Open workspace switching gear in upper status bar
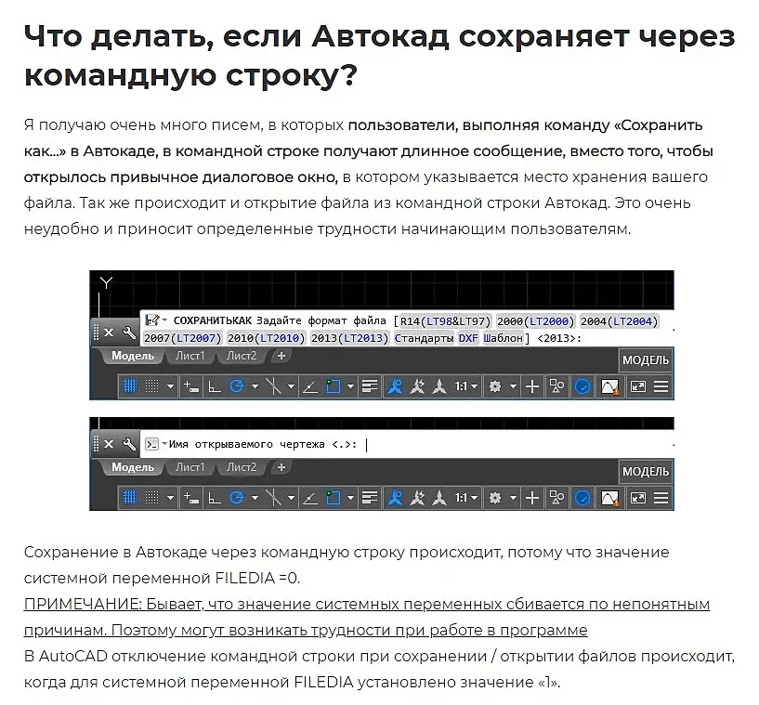Screen dimensions: 759x705 [495, 386]
